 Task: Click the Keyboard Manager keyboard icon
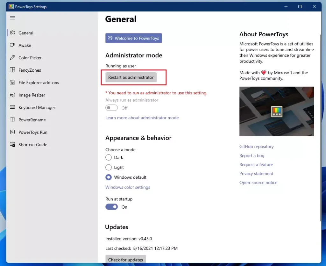click(12, 107)
